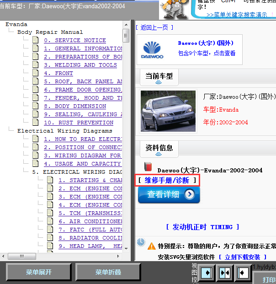
Task: Click the document icon beside 1. HOW TO READ ELECTRI
Action: point(35,139)
